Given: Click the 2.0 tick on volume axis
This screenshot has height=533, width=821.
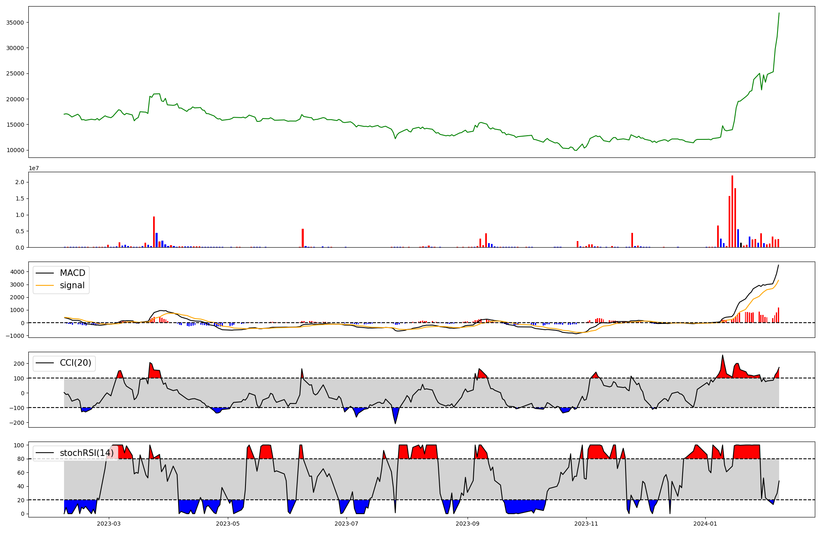Looking at the screenshot, I should tap(20, 182).
